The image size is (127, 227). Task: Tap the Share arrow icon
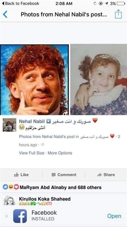point(100,175)
